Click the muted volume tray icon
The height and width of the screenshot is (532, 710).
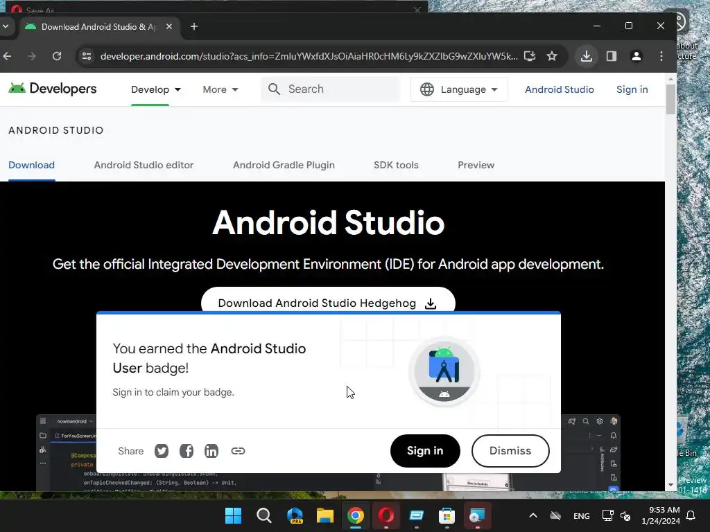625,515
